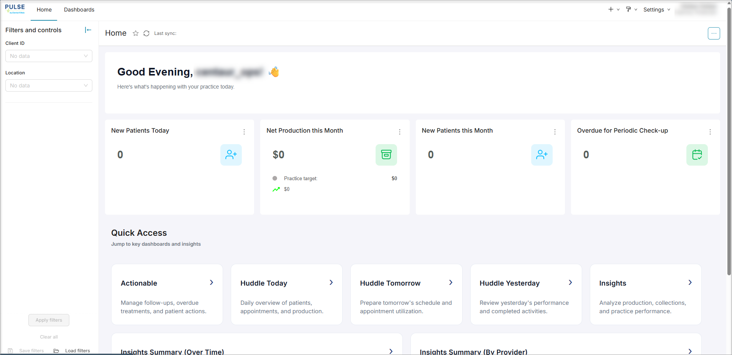Click the Net Production archive box icon
732x355 pixels.
point(386,155)
